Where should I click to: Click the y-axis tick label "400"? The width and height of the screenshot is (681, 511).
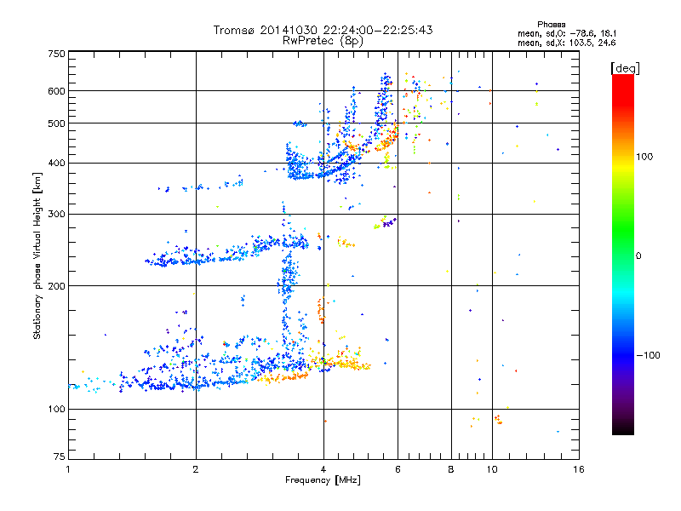click(x=57, y=163)
